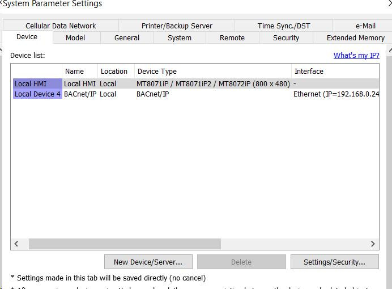392x289 pixels.
Task: Click the horizontal scrollbar thumb
Action: point(125,244)
